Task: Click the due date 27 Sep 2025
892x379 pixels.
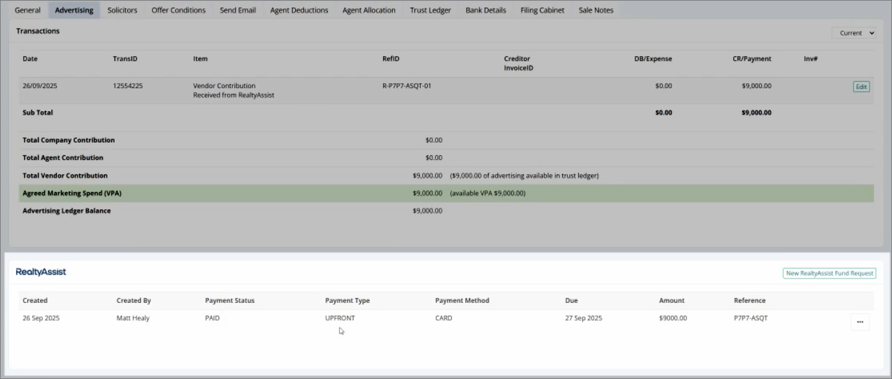Action: point(583,318)
